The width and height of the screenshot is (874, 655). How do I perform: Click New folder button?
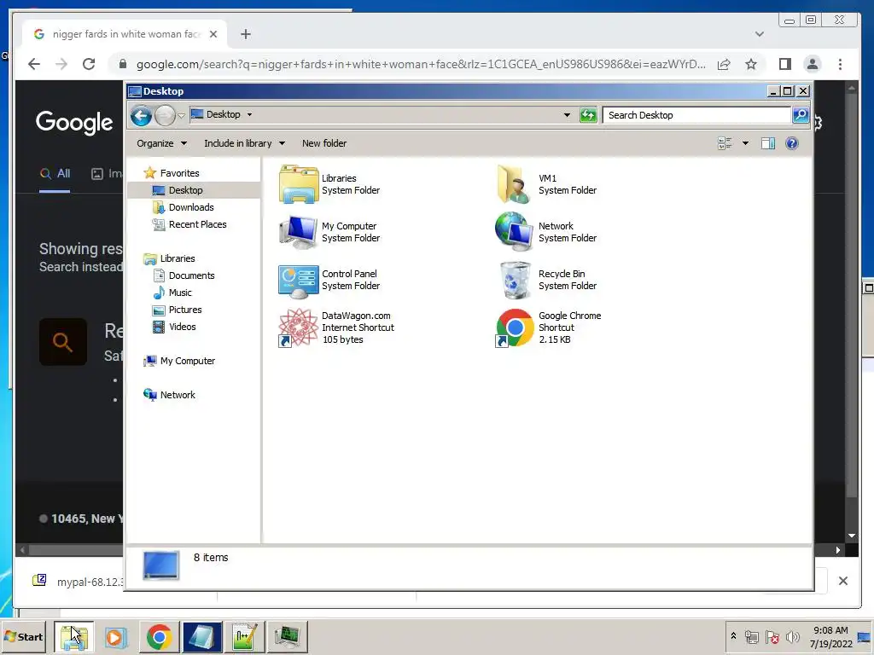click(x=324, y=143)
